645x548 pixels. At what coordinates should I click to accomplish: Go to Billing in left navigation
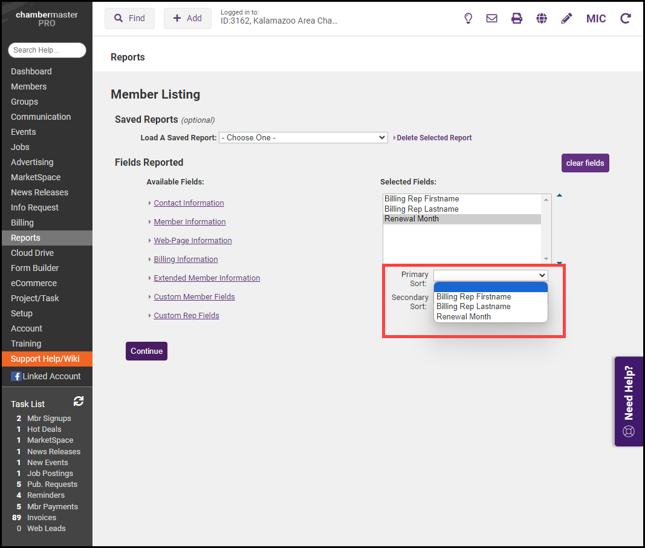(x=22, y=223)
